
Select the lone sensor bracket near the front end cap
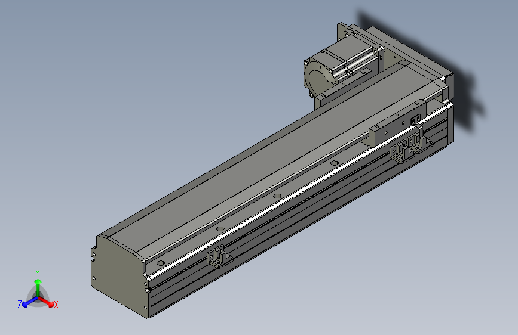[x=219, y=256]
